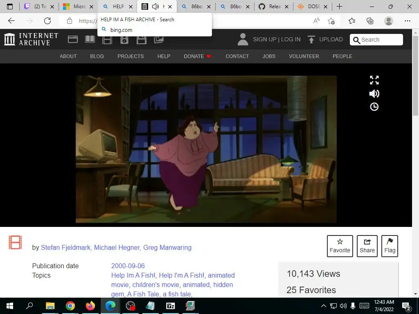
Task: Open taskbar search magnifier
Action: pyautogui.click(x=29, y=306)
